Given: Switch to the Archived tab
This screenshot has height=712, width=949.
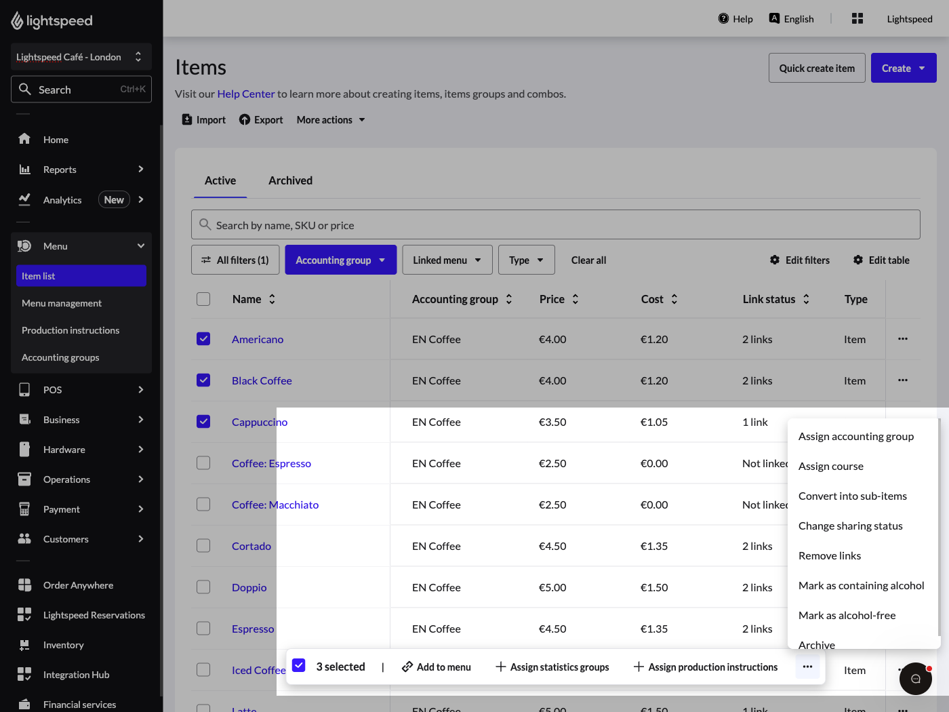Looking at the screenshot, I should (290, 180).
